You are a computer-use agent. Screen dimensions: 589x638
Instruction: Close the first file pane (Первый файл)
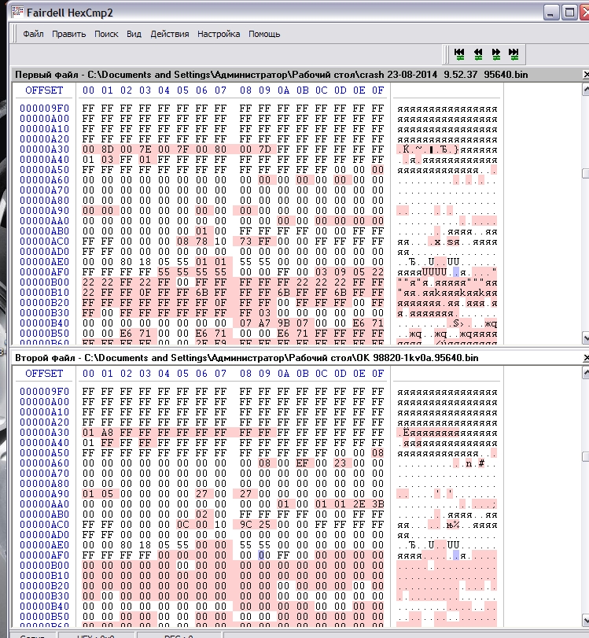[x=586, y=74]
